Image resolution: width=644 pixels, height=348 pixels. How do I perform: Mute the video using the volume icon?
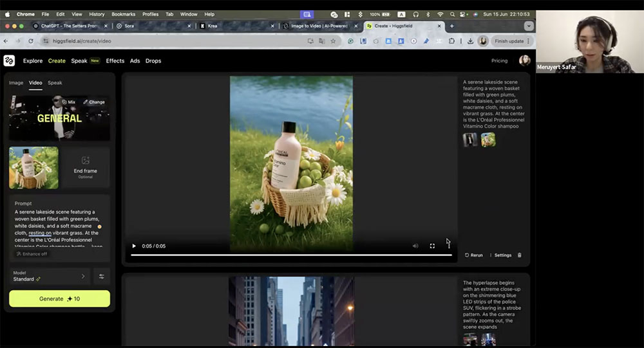tap(415, 246)
